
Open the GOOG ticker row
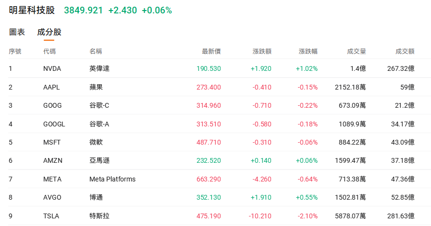coord(52,105)
